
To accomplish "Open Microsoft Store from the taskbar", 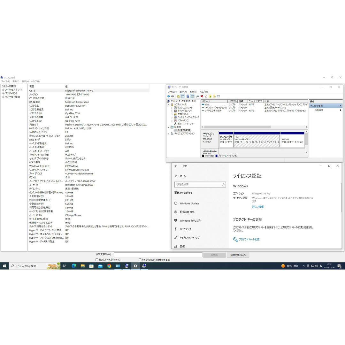I will click(92, 266).
